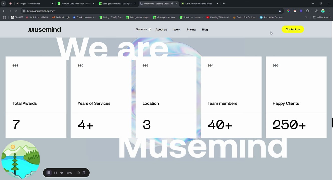Viewport: 333px width, 180px height.
Task: Click the musemind logo
Action: (45, 29)
